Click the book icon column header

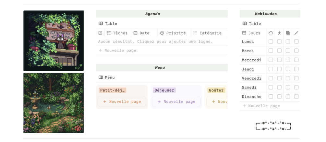(288, 33)
